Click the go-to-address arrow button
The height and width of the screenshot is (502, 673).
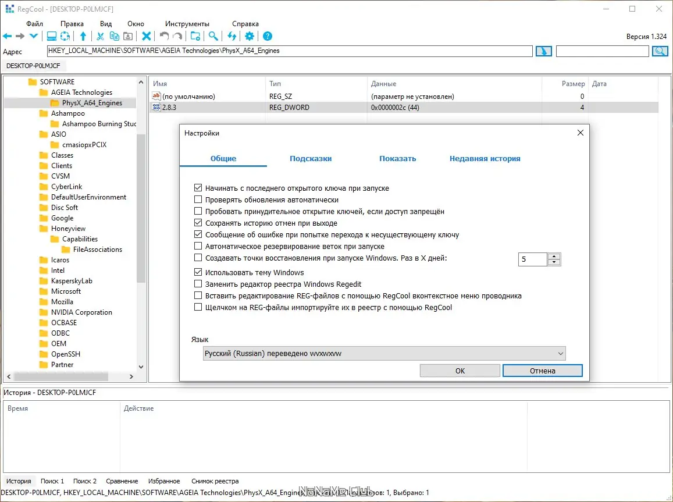click(543, 51)
